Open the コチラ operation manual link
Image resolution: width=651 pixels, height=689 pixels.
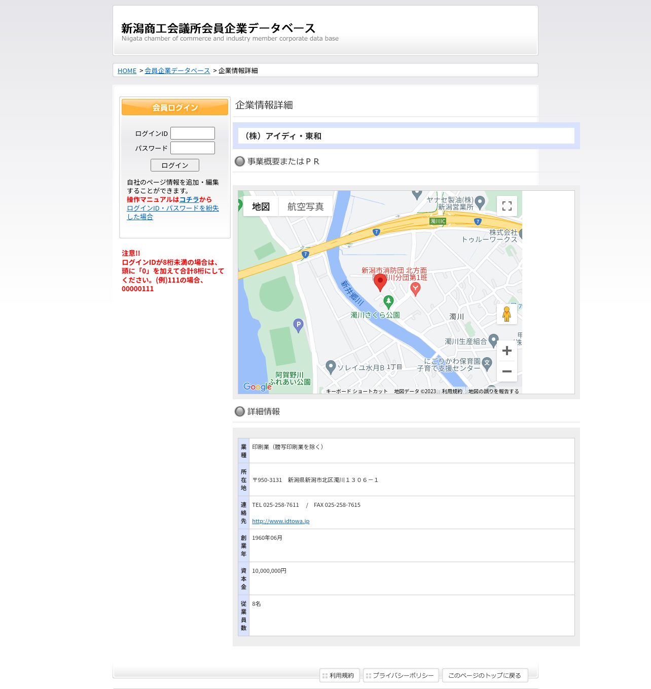point(189,200)
